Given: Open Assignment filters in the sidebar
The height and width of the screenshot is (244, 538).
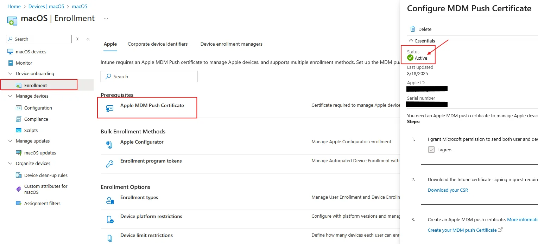Looking at the screenshot, I should click(x=42, y=203).
